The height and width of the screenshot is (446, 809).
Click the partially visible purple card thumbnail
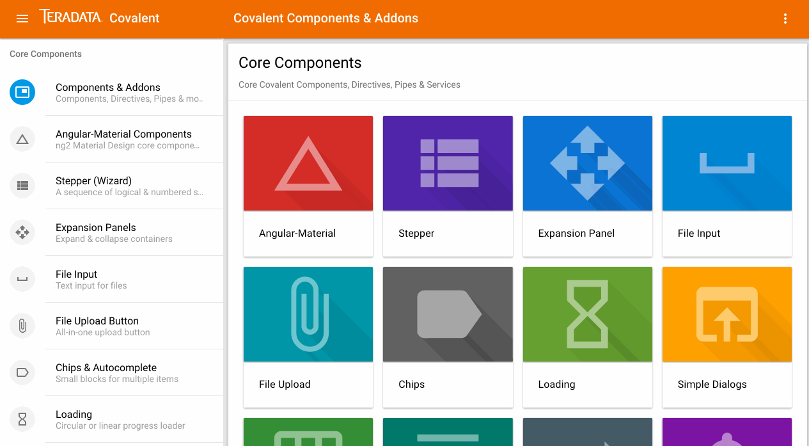727,432
